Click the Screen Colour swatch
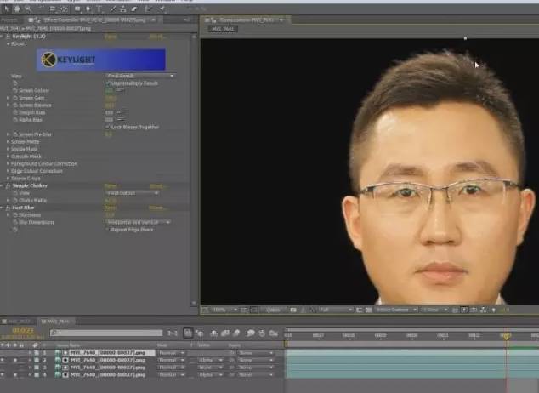The height and width of the screenshot is (393, 539). point(110,91)
